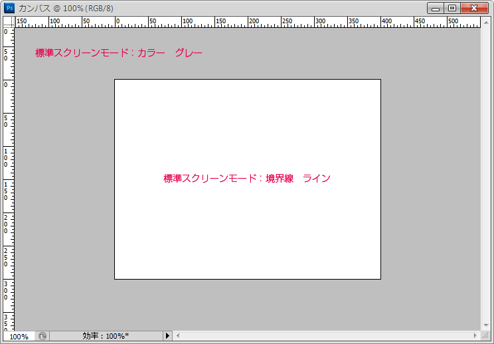Click the title text カンバス @ 100% (RGB/8)

pyautogui.click(x=66, y=9)
